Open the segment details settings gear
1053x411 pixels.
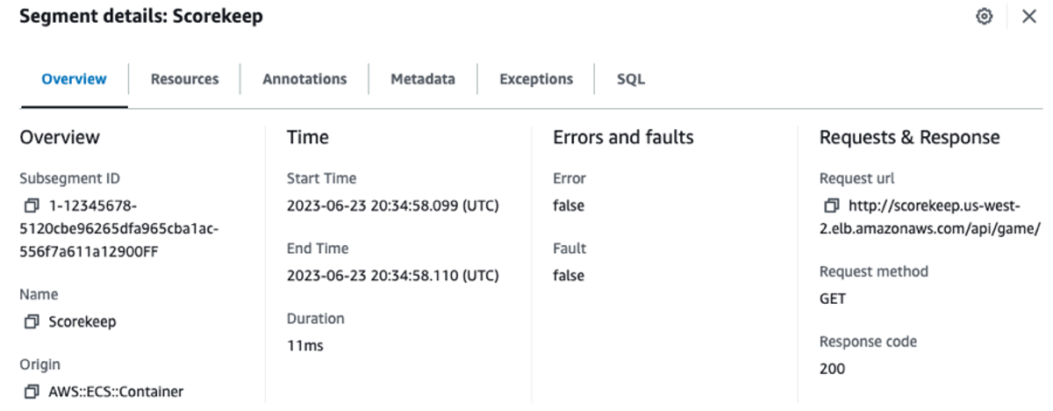[985, 17]
